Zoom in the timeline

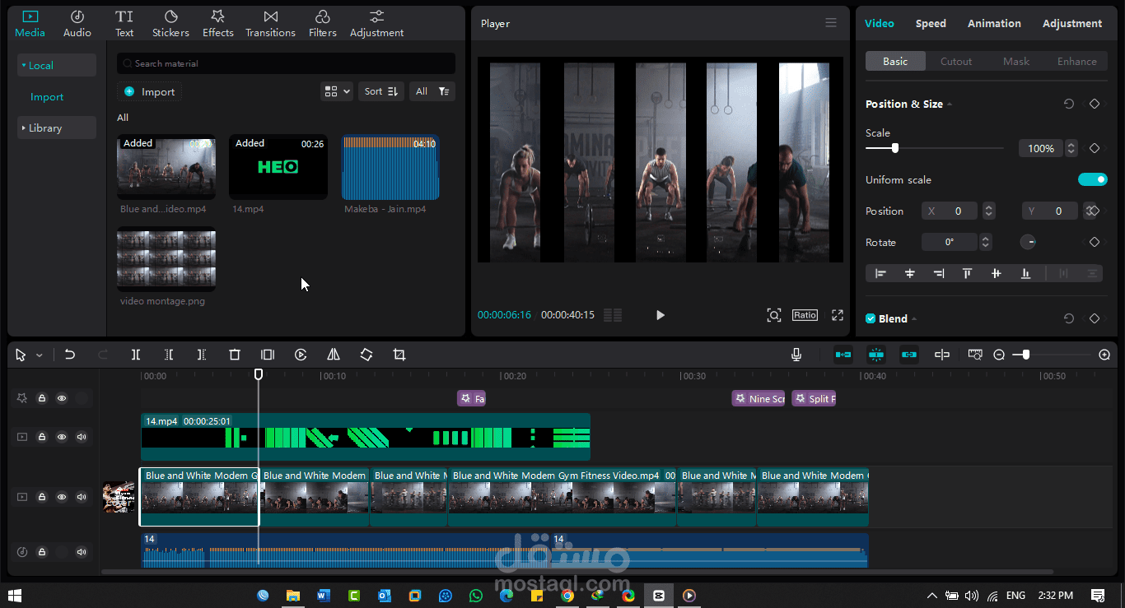(1104, 355)
